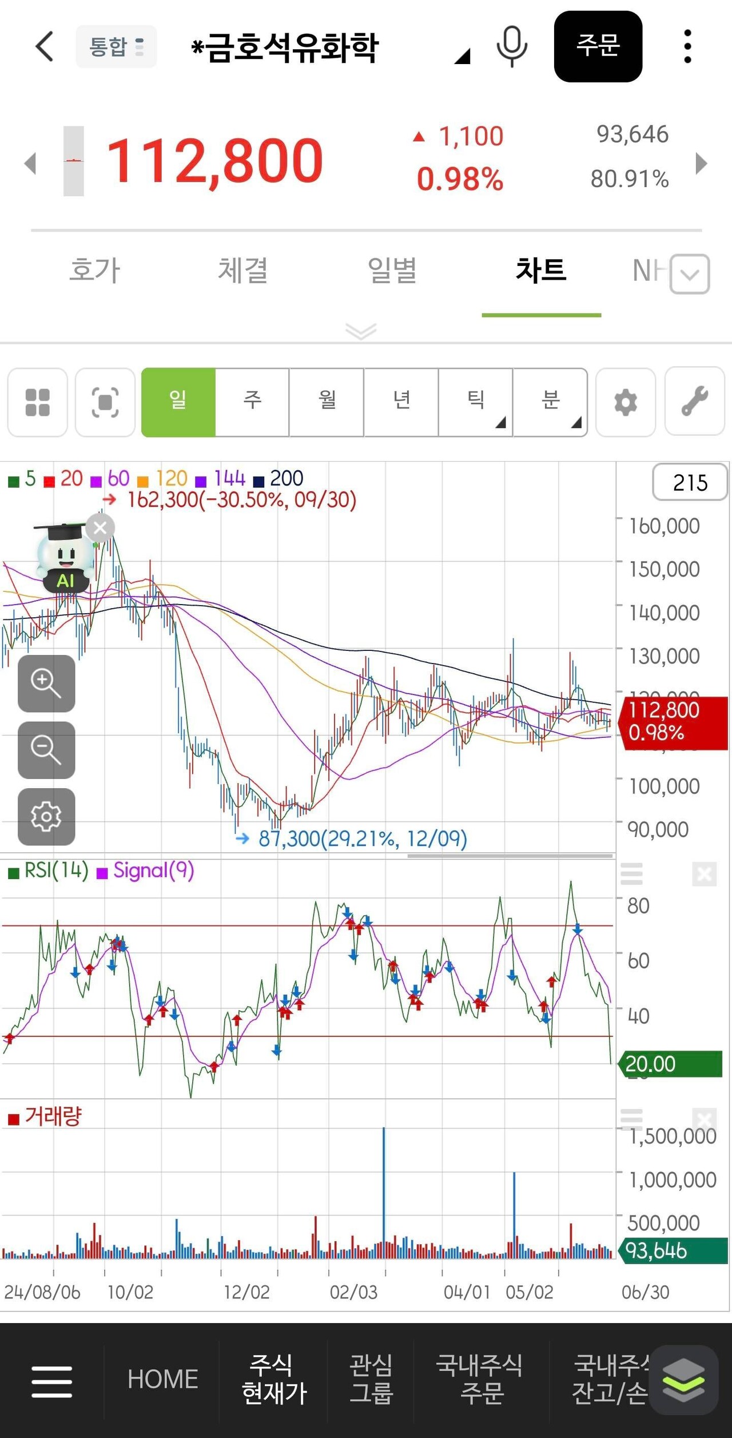Tap the 215 candle count field
732x1438 pixels.
(690, 483)
